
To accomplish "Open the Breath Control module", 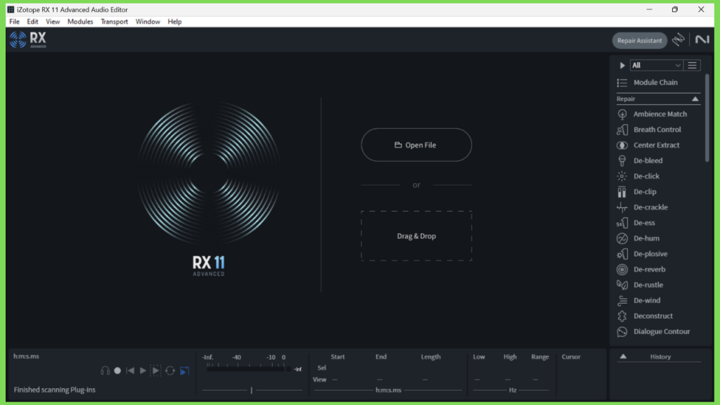I will 649,129.
